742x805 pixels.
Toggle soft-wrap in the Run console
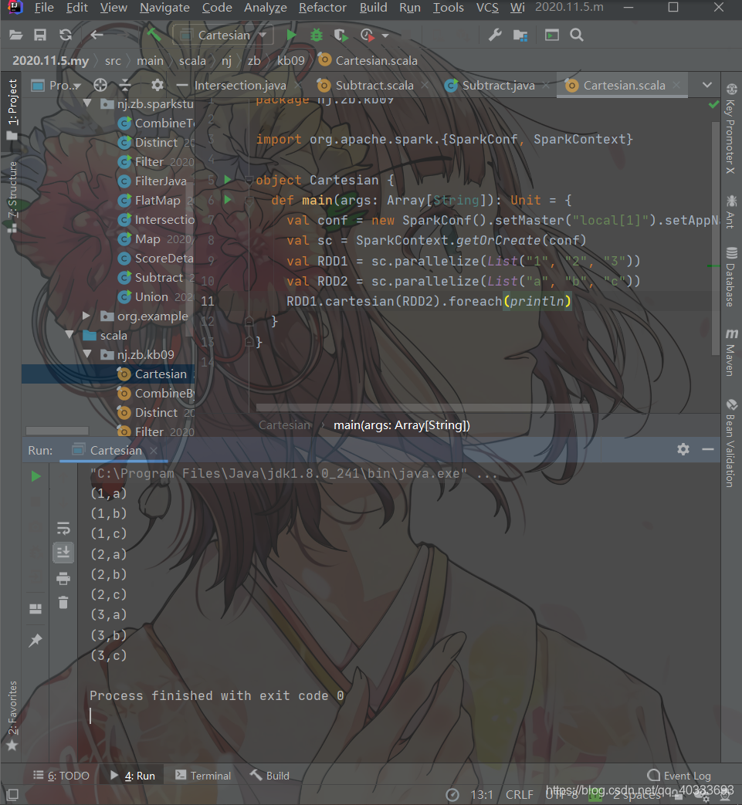(63, 528)
